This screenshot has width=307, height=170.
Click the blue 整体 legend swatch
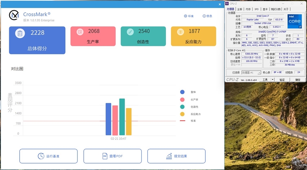tap(182, 92)
